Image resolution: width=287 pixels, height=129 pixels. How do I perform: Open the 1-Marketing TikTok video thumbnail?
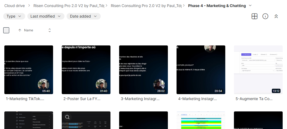point(29,70)
